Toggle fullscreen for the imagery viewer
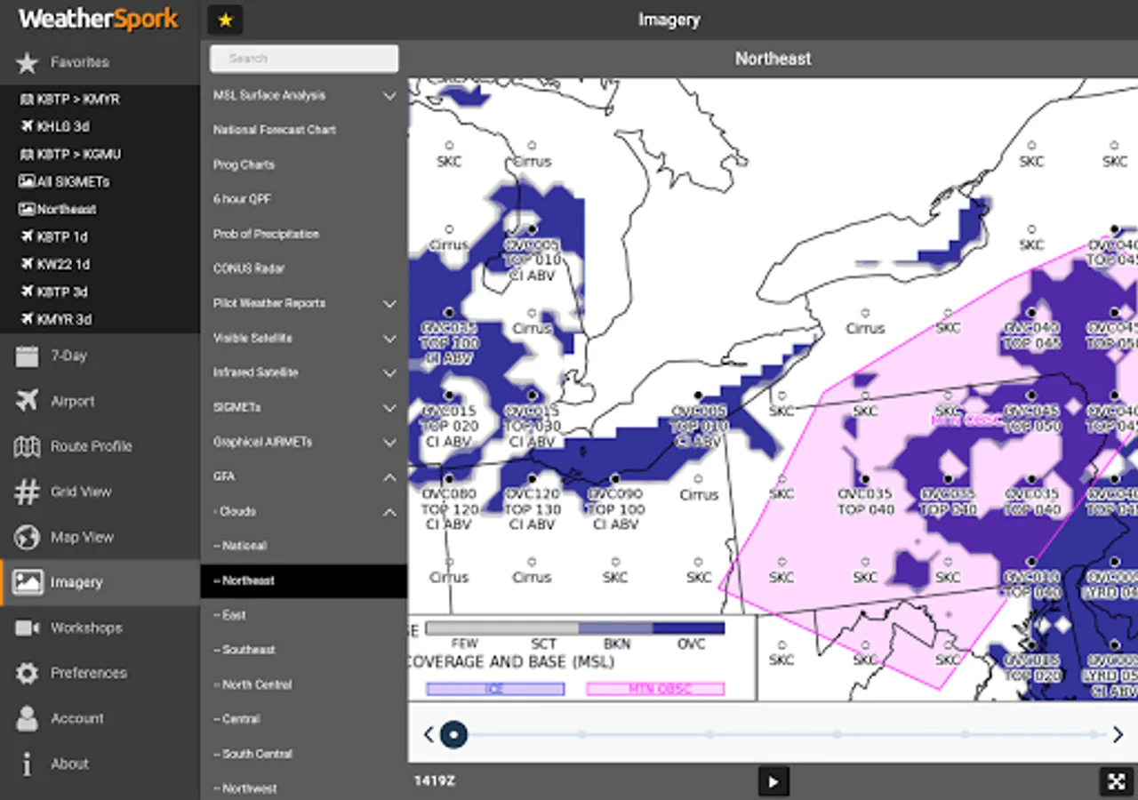 coord(1116,781)
